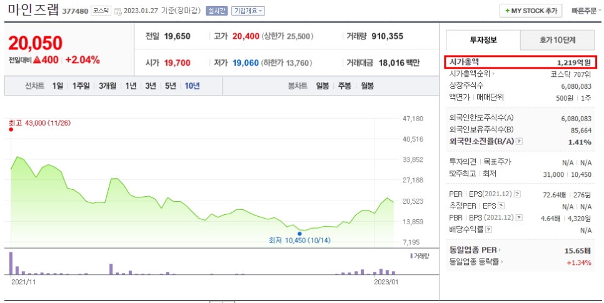Image resolution: width=604 pixels, height=303 pixels.
Task: Click the 외국인소진율 value 1.41%
Action: pos(580,142)
